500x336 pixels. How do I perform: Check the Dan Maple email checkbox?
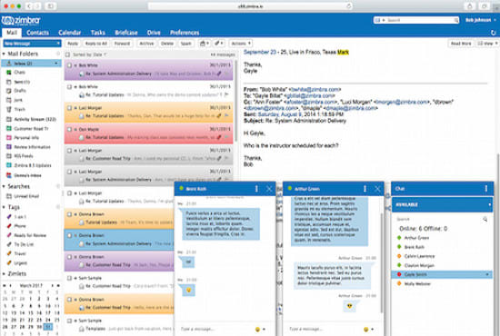tap(69, 129)
